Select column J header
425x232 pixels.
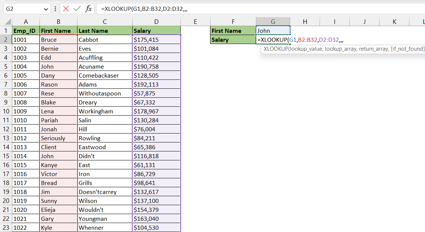[x=365, y=22]
